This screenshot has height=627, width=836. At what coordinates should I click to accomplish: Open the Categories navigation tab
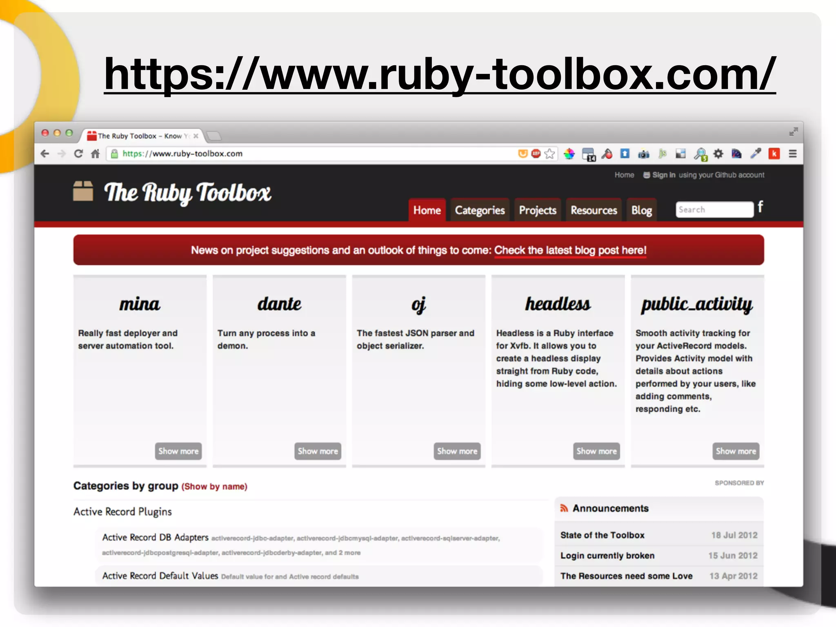480,210
